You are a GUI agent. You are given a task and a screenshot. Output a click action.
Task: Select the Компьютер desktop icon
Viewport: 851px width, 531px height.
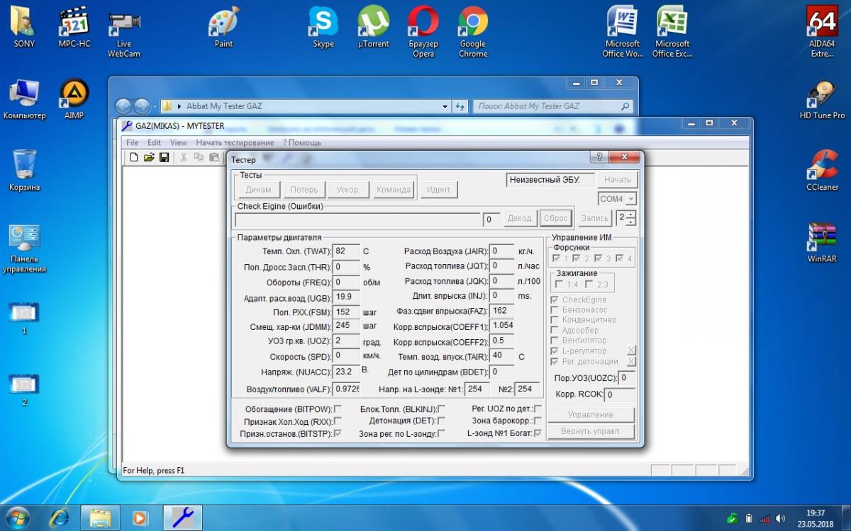24,99
